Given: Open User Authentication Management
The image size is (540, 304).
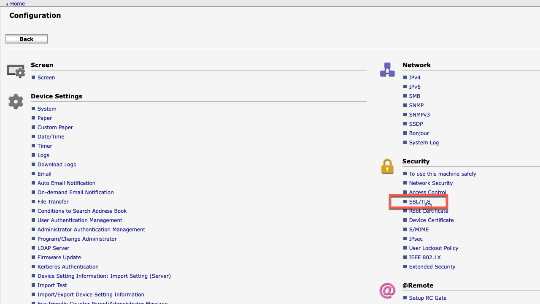Looking at the screenshot, I should (80, 220).
